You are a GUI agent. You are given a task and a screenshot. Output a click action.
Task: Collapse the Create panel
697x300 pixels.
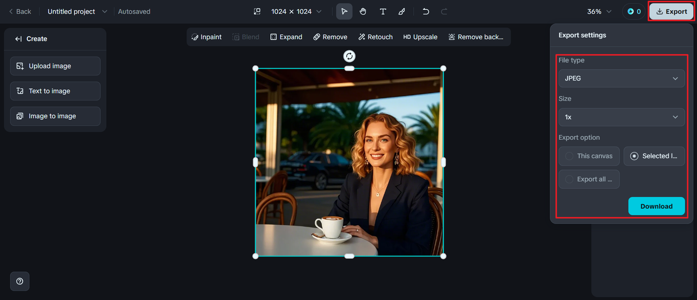[19, 39]
